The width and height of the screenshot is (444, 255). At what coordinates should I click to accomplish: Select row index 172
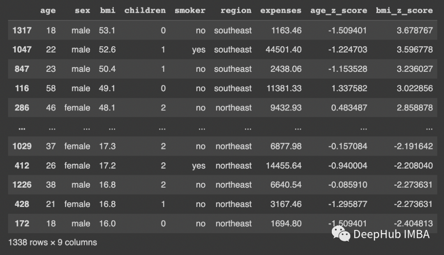(22, 223)
